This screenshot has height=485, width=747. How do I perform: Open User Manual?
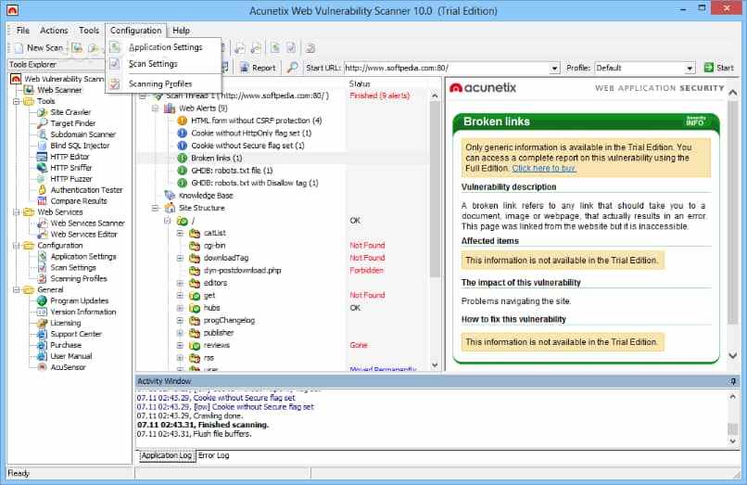70,356
